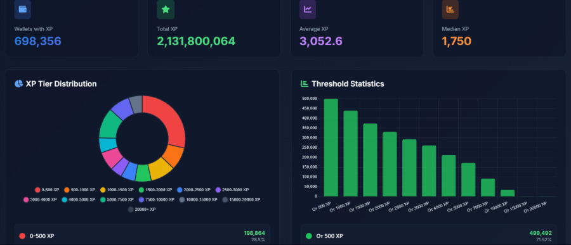Click the purple line-chart icon above Average XP
This screenshot has height=245, width=571.
(308, 9)
